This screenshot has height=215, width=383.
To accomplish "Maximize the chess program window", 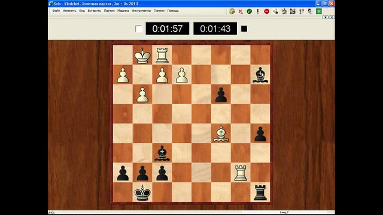I will (x=325, y=4).
